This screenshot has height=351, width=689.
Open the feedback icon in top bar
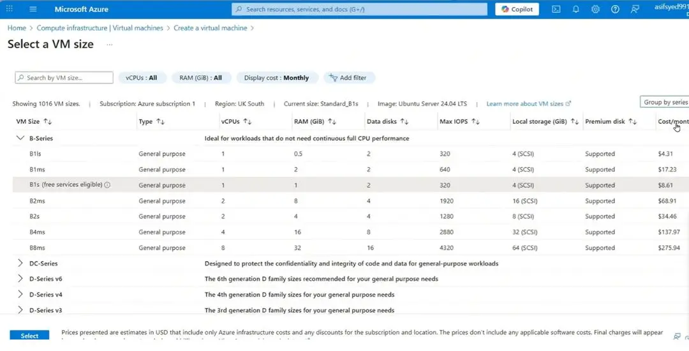point(635,9)
